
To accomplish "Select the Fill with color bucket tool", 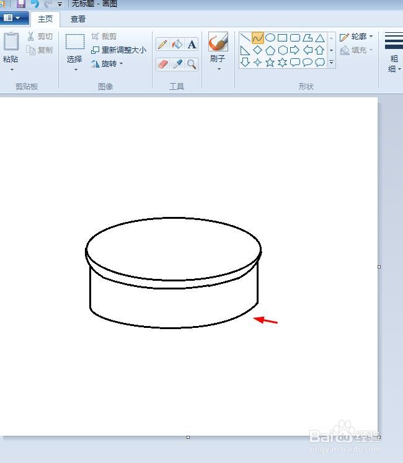I will (x=177, y=44).
